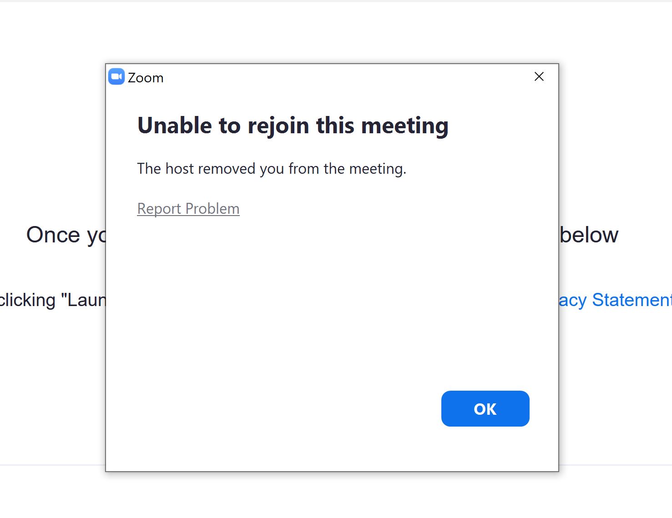672x518 pixels.
Task: Click the word "Unable" in the heading
Action: pos(175,126)
